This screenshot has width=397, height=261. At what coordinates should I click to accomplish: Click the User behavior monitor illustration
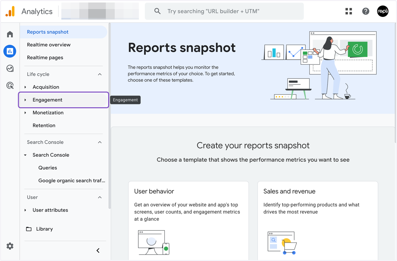click(x=154, y=243)
